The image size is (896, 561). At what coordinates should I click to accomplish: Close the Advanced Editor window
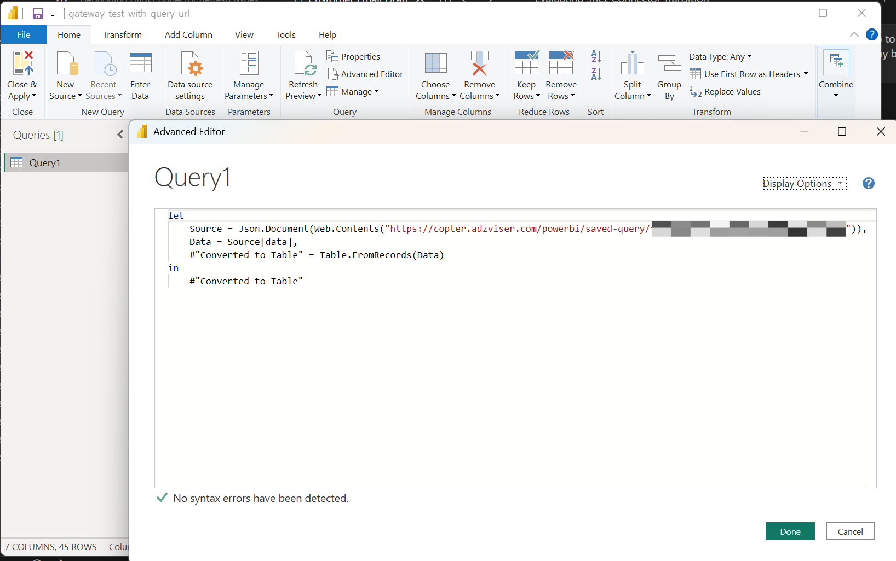[x=881, y=132]
